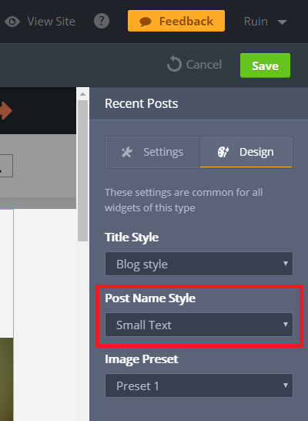Select the Design tab
Viewport: 308px width, 421px height.
246,152
